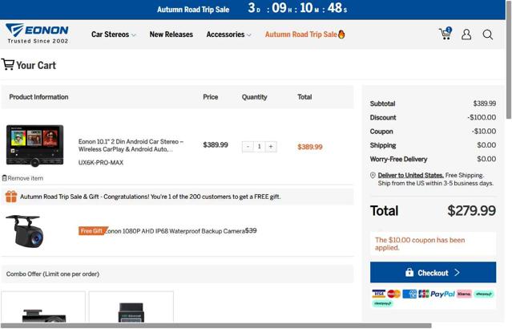Click the Visa payment icon
This screenshot has height=329, width=512.
(378, 294)
